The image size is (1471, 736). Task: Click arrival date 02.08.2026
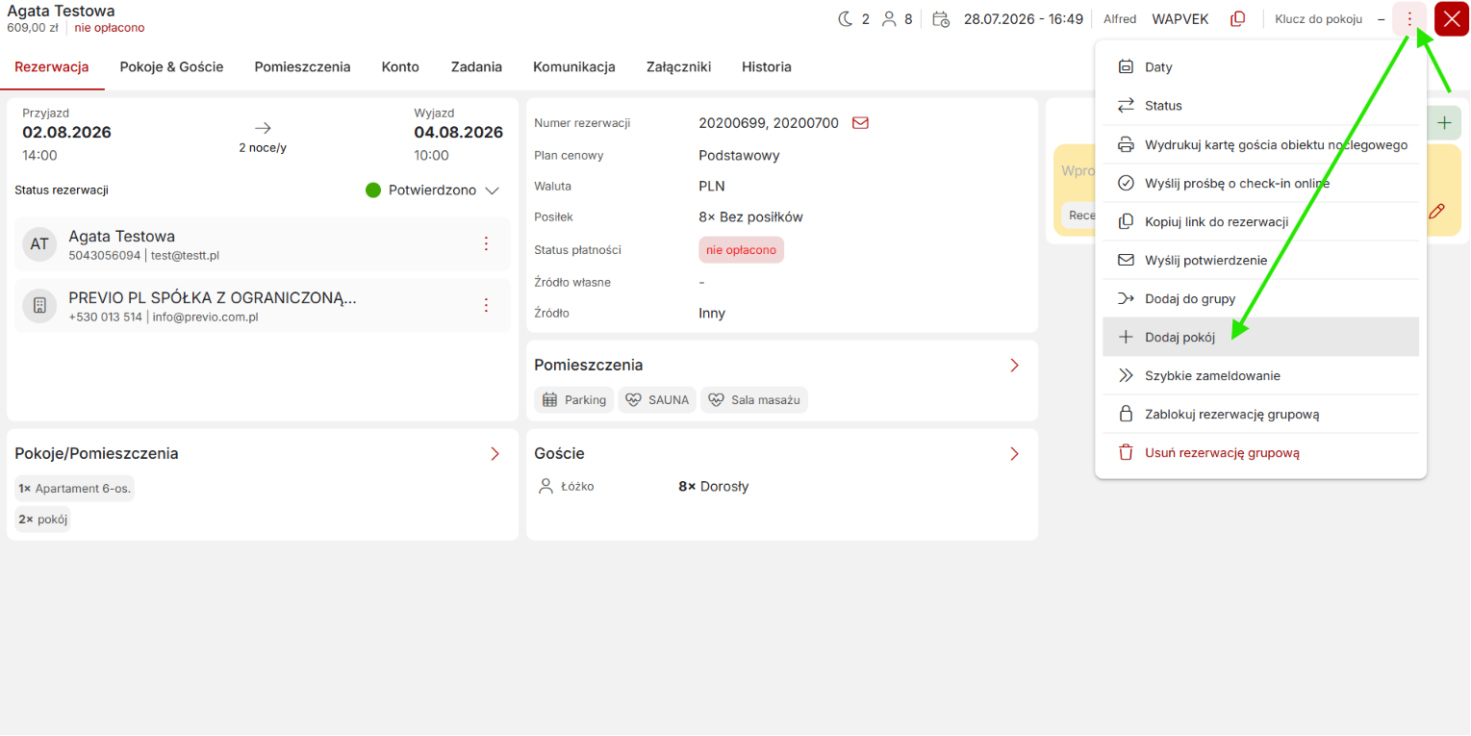coord(67,133)
